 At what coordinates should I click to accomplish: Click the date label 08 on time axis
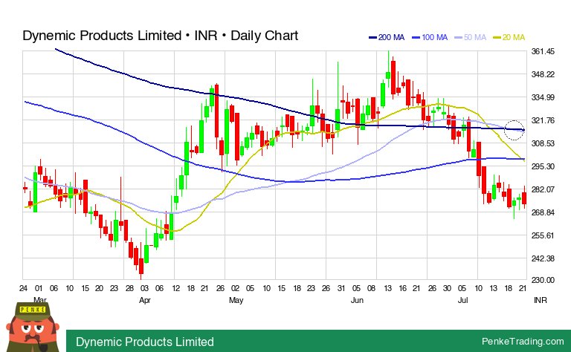pyautogui.click(x=371, y=288)
